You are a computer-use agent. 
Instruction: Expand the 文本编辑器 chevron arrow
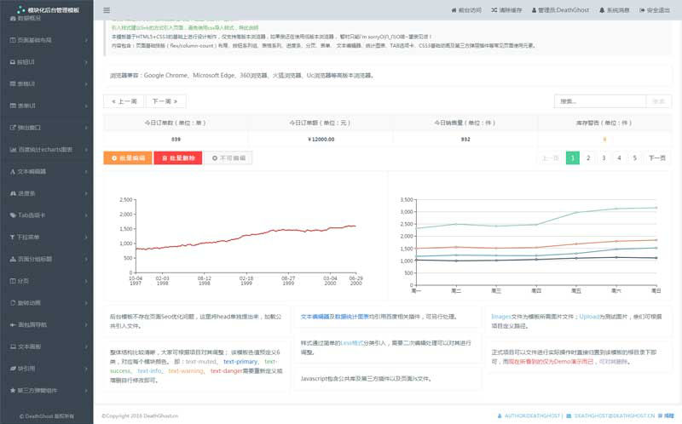[86, 172]
